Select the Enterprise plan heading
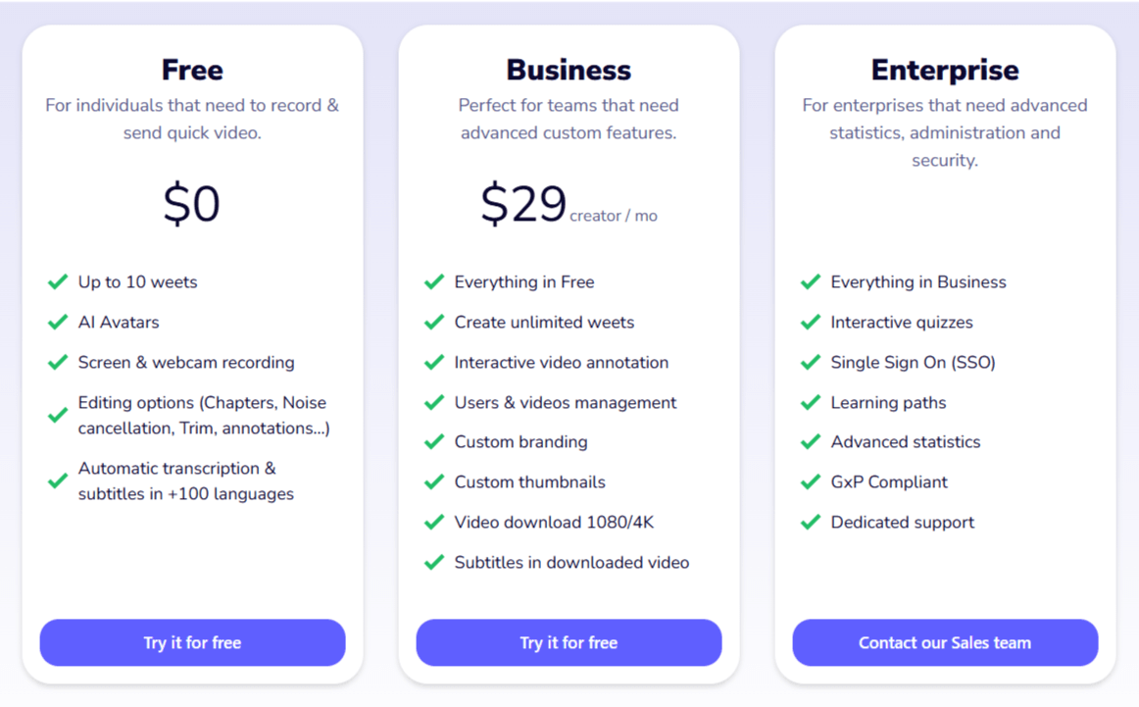Image resolution: width=1139 pixels, height=707 pixels. click(945, 70)
